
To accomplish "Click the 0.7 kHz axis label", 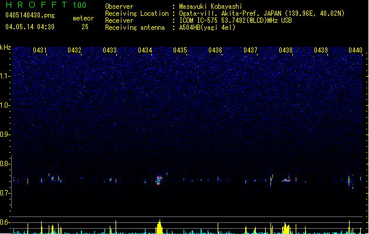I will [x=5, y=193].
